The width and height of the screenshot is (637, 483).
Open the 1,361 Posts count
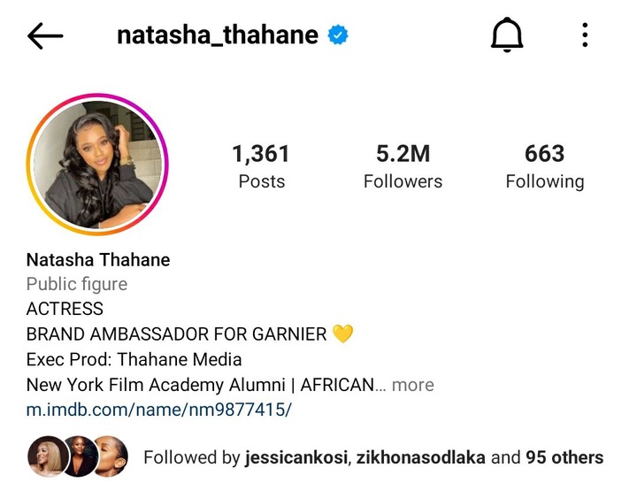[261, 166]
